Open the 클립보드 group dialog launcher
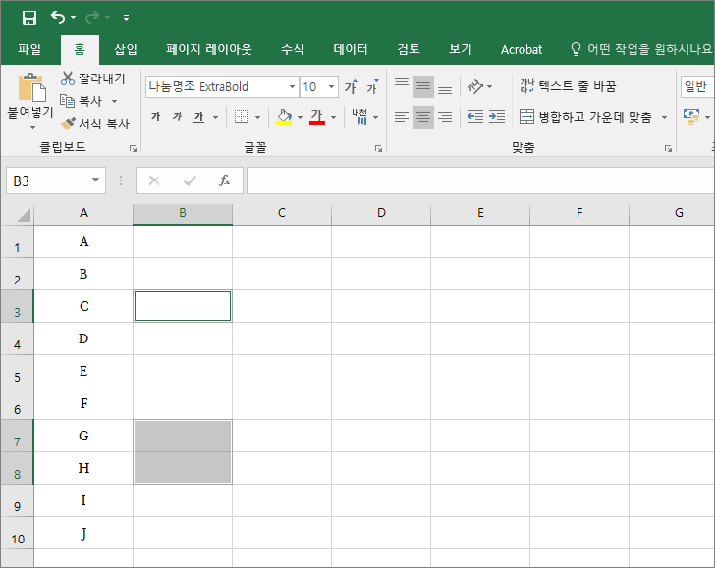The height and width of the screenshot is (568, 715). [133, 148]
